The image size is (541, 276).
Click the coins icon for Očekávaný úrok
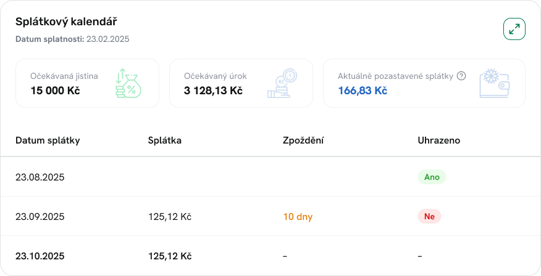[283, 84]
